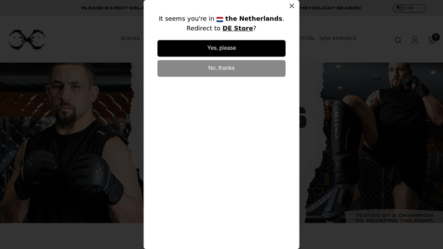
Task: Click the cart item count badge
Action: 436,37
